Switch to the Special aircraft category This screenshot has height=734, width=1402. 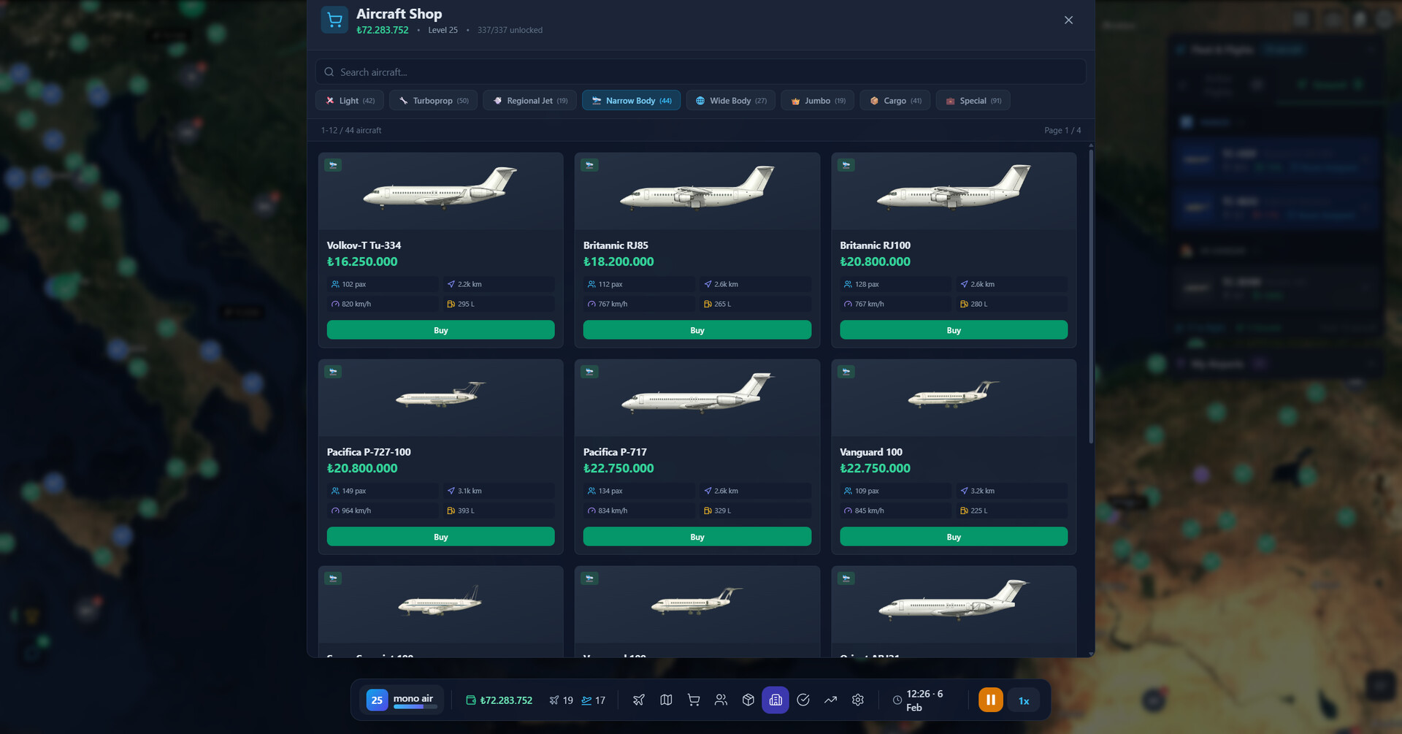[973, 100]
